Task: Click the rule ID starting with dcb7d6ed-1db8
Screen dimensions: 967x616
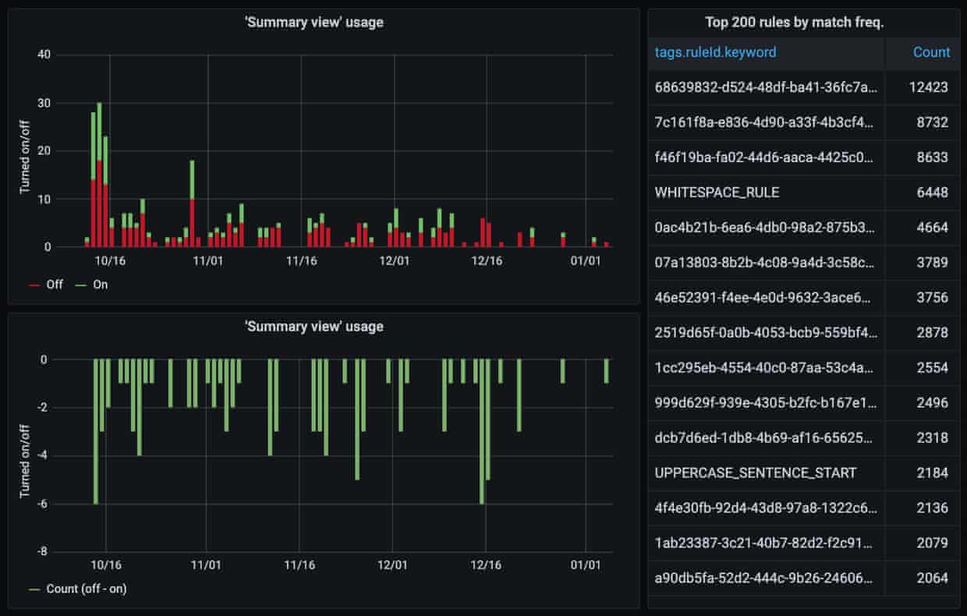Action: pyautogui.click(x=766, y=437)
